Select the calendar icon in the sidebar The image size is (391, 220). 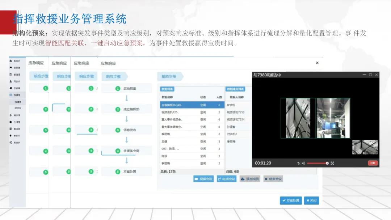(x=11, y=75)
